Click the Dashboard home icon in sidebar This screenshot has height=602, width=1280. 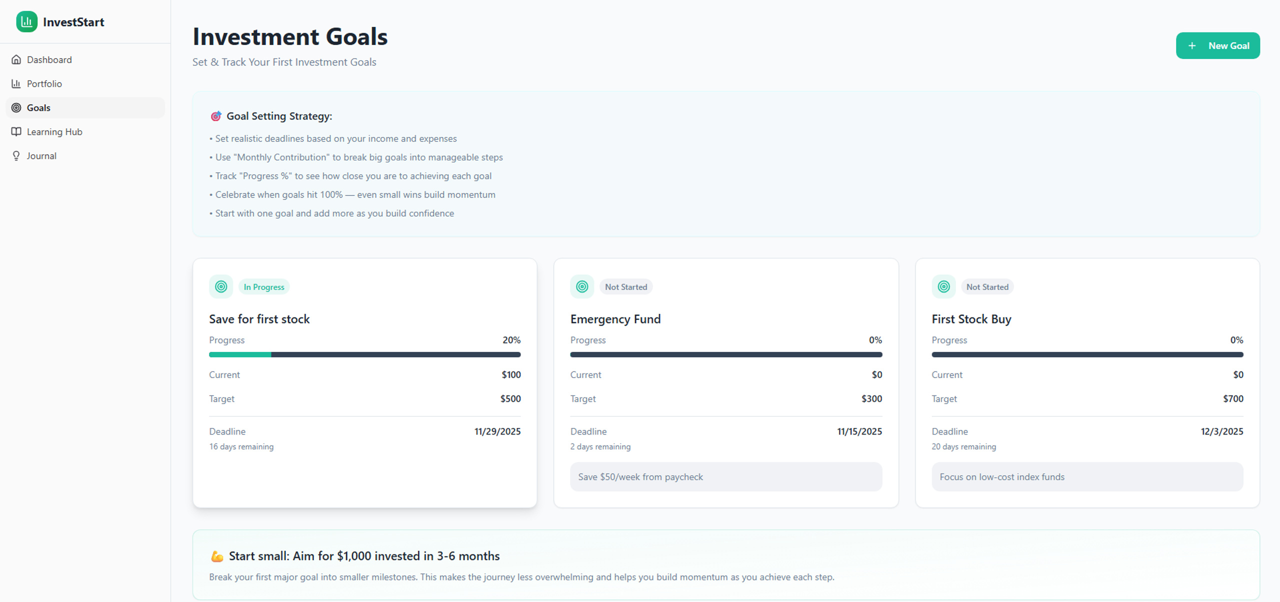coord(16,59)
